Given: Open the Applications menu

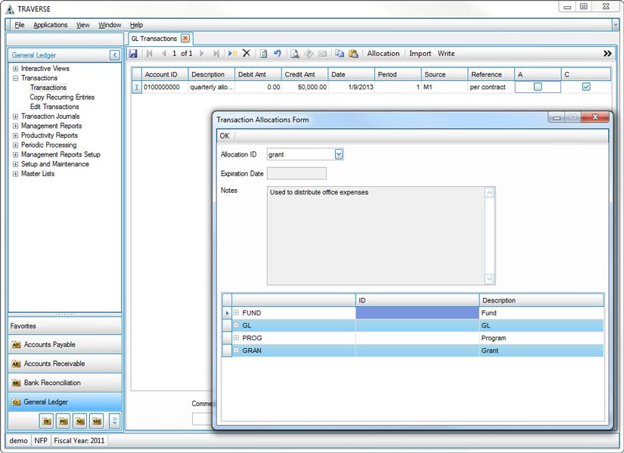Looking at the screenshot, I should (x=51, y=25).
